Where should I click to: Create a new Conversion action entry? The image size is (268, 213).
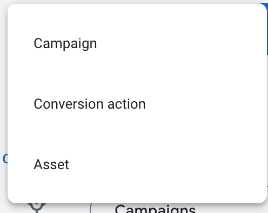[x=137, y=104]
